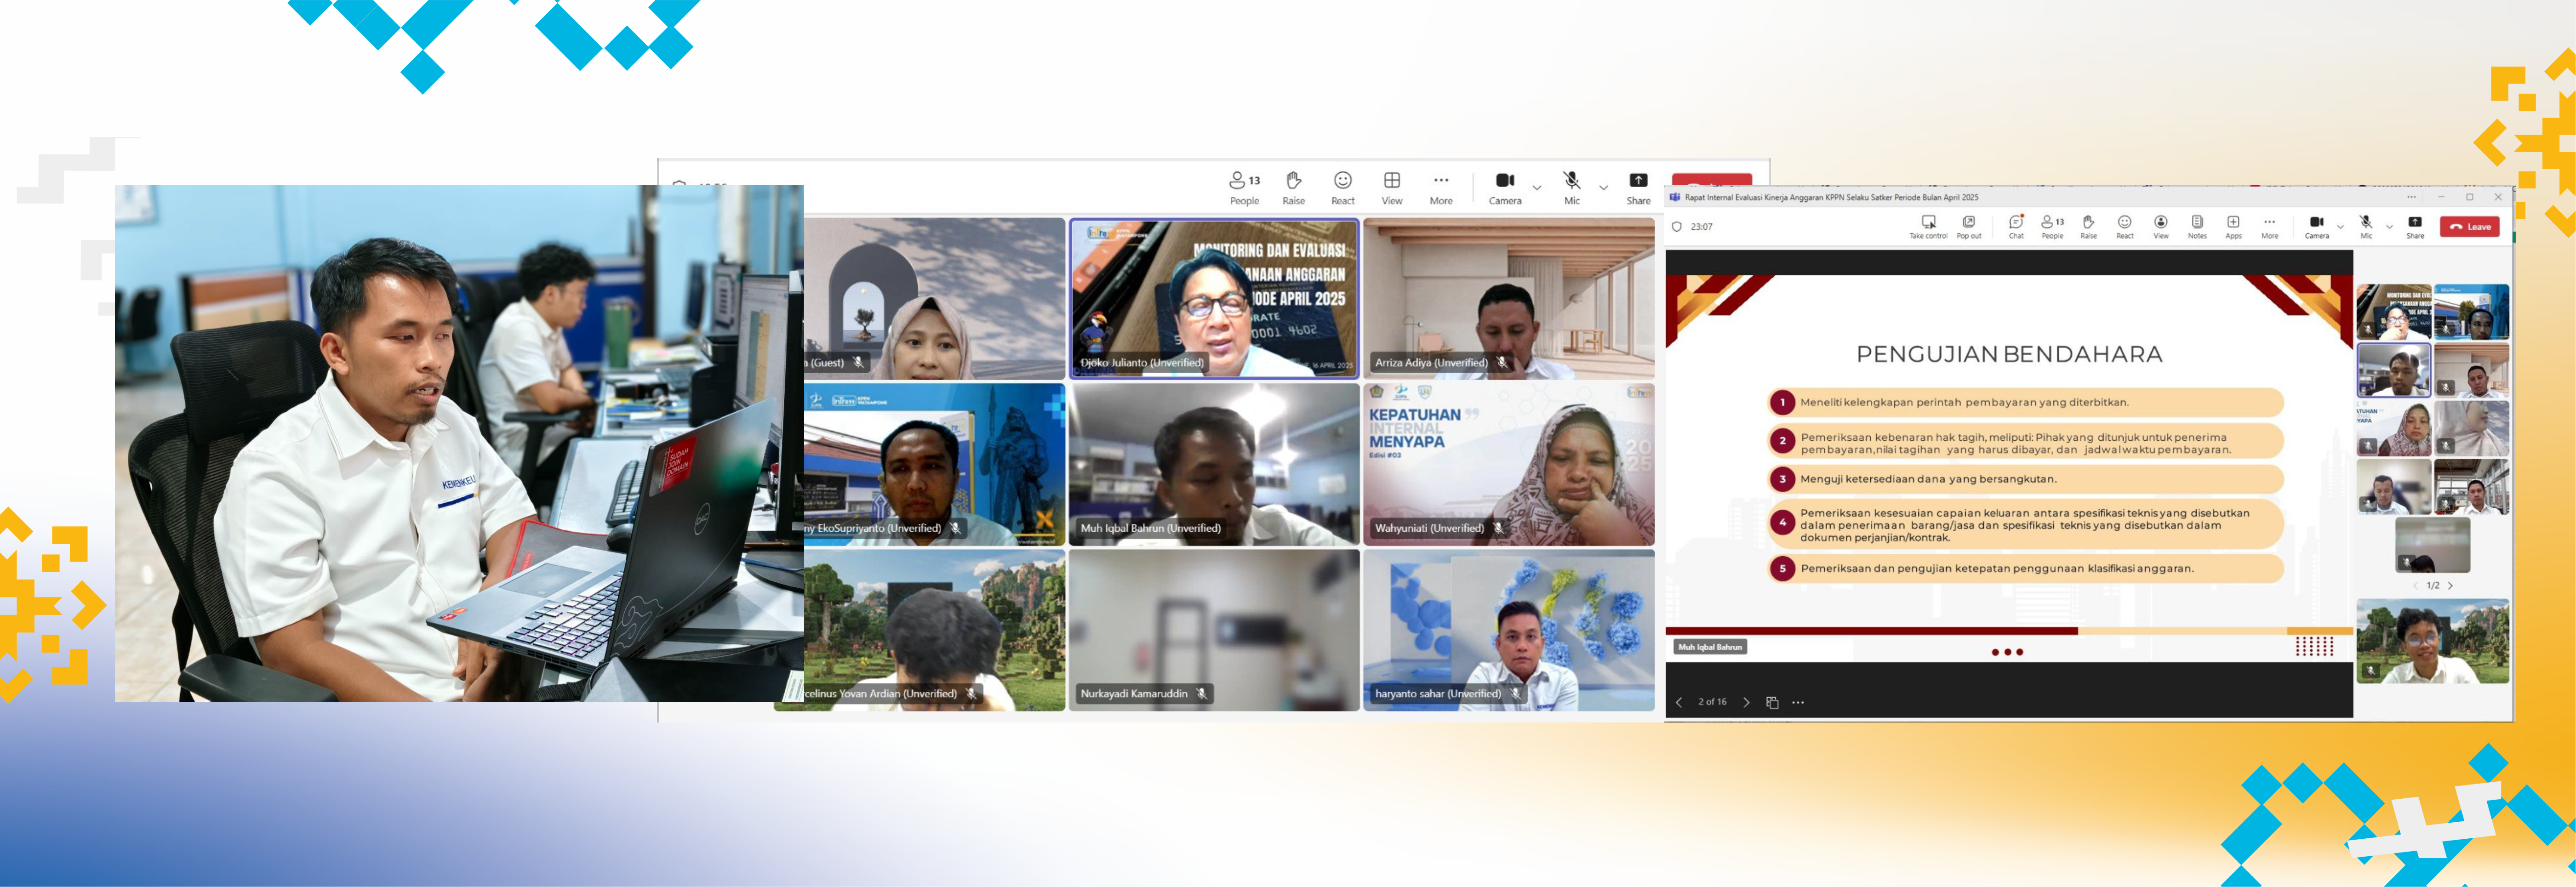
Task: Open React menu in the presentation window
Action: [x=2124, y=227]
